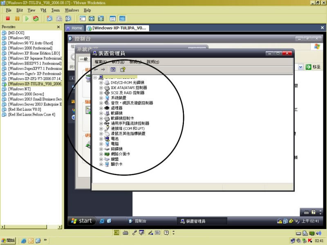Click the green 移至 Go arrow button

[x=308, y=67]
